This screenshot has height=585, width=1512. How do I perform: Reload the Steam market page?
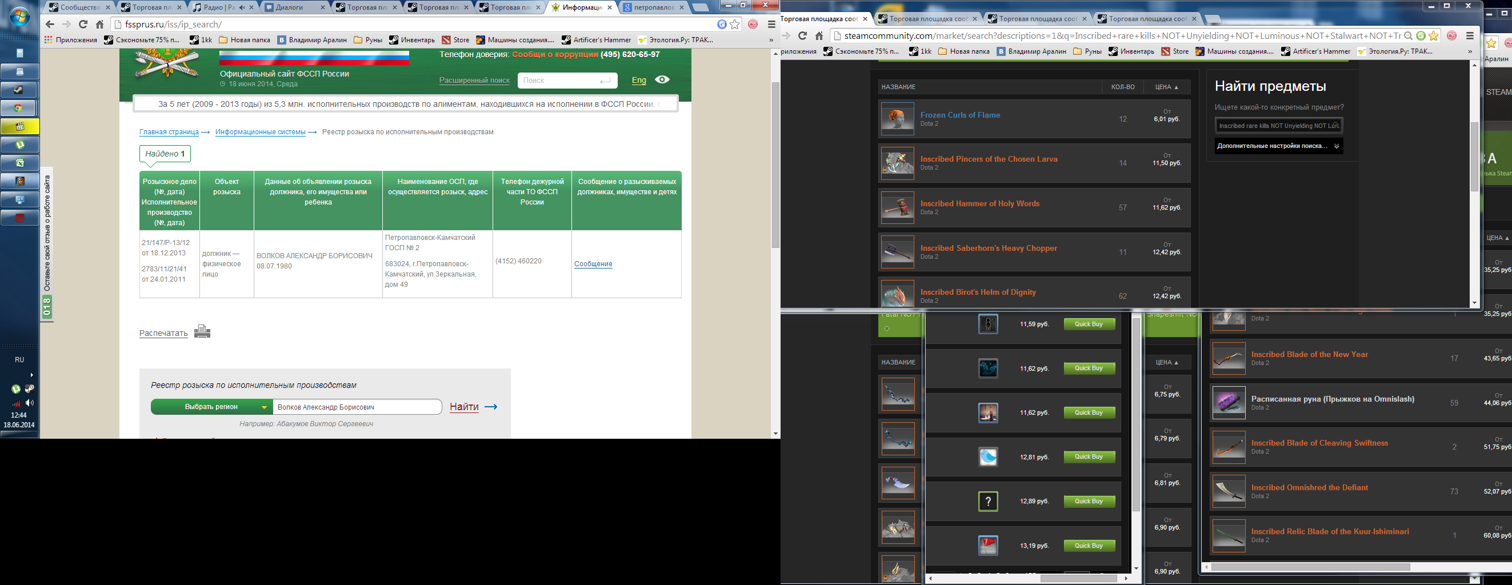pos(802,36)
